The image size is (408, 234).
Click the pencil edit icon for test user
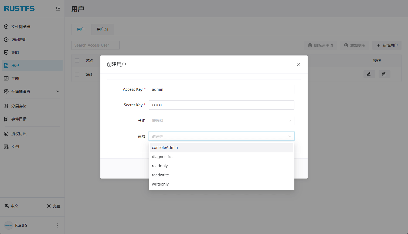click(369, 74)
